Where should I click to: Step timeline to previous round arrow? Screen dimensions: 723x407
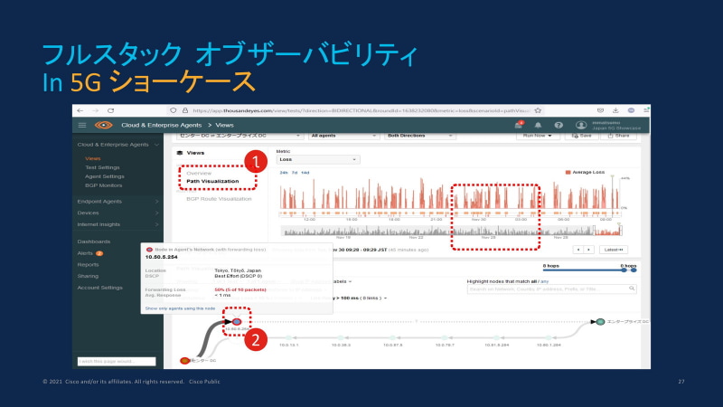[x=578, y=250]
